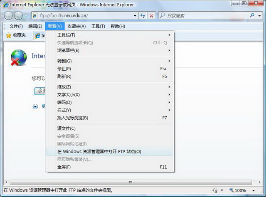The image size is (266, 197).
Task: Open the security status dropdown arrow
Action: (222, 190)
